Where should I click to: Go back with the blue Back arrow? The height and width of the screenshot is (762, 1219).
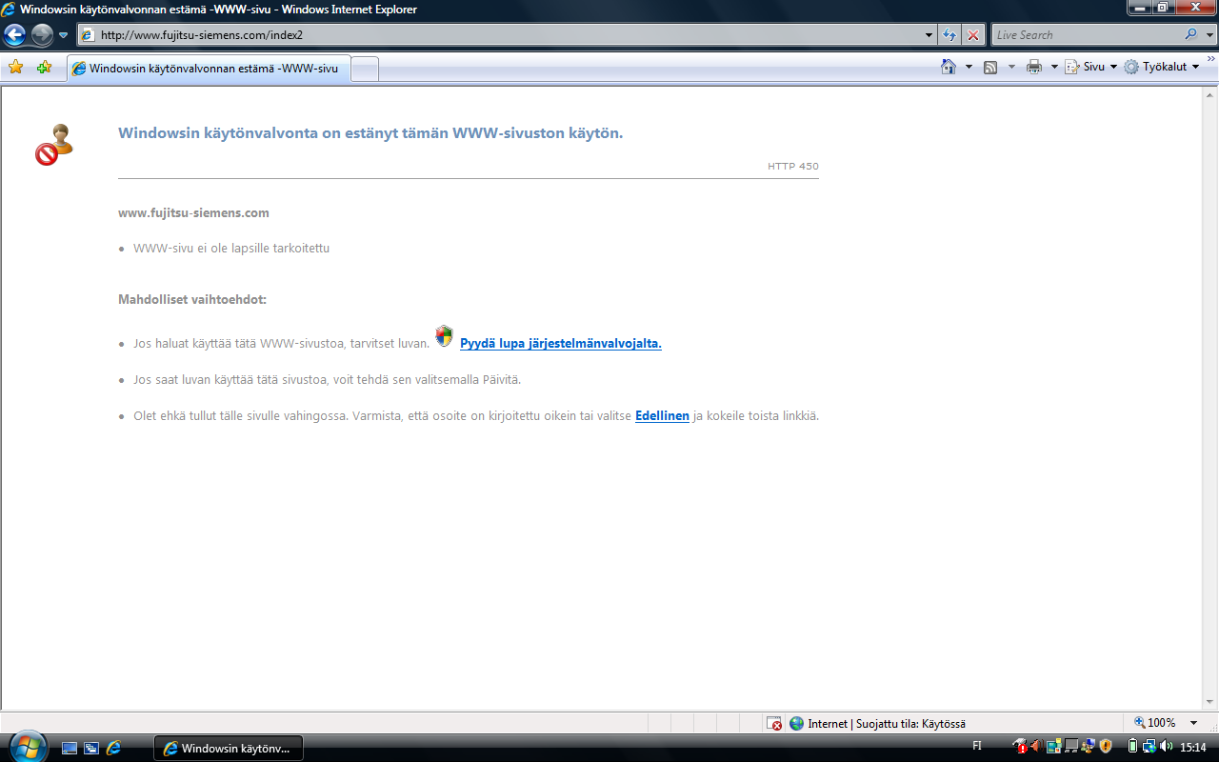pos(14,35)
